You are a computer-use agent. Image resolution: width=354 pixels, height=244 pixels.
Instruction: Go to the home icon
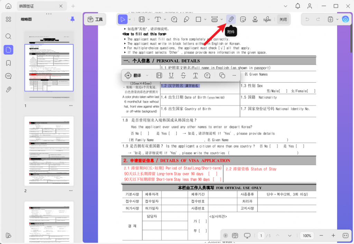pyautogui.click(x=8, y=6)
